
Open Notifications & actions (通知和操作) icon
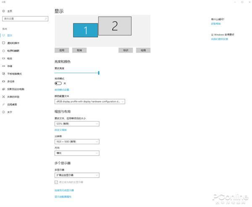pos(4,43)
